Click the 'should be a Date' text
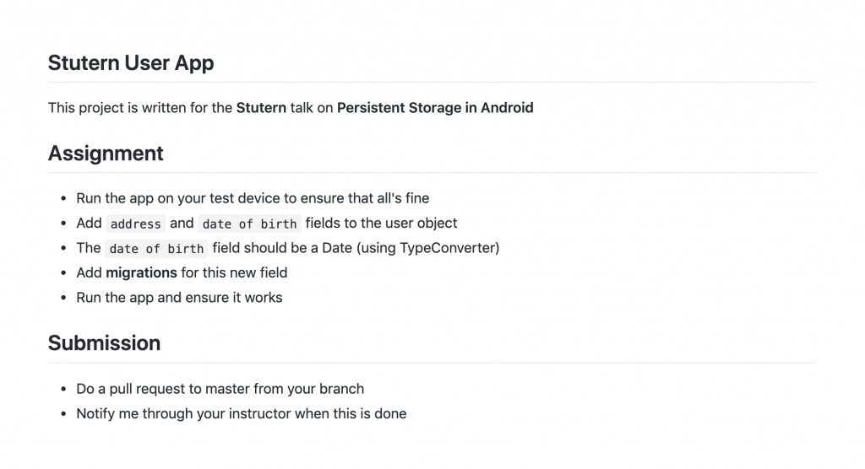This screenshot has height=469, width=865. (266, 248)
